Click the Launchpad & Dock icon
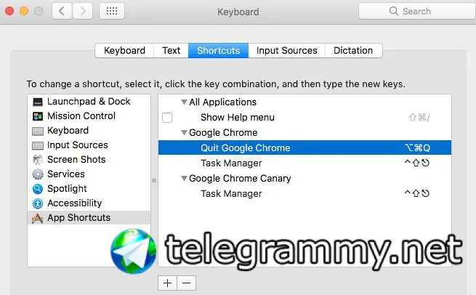Viewport: 476px width, 295px height. [x=38, y=102]
